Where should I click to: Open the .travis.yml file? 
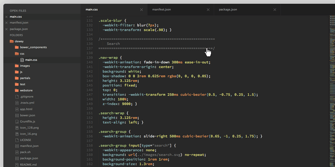(27, 103)
